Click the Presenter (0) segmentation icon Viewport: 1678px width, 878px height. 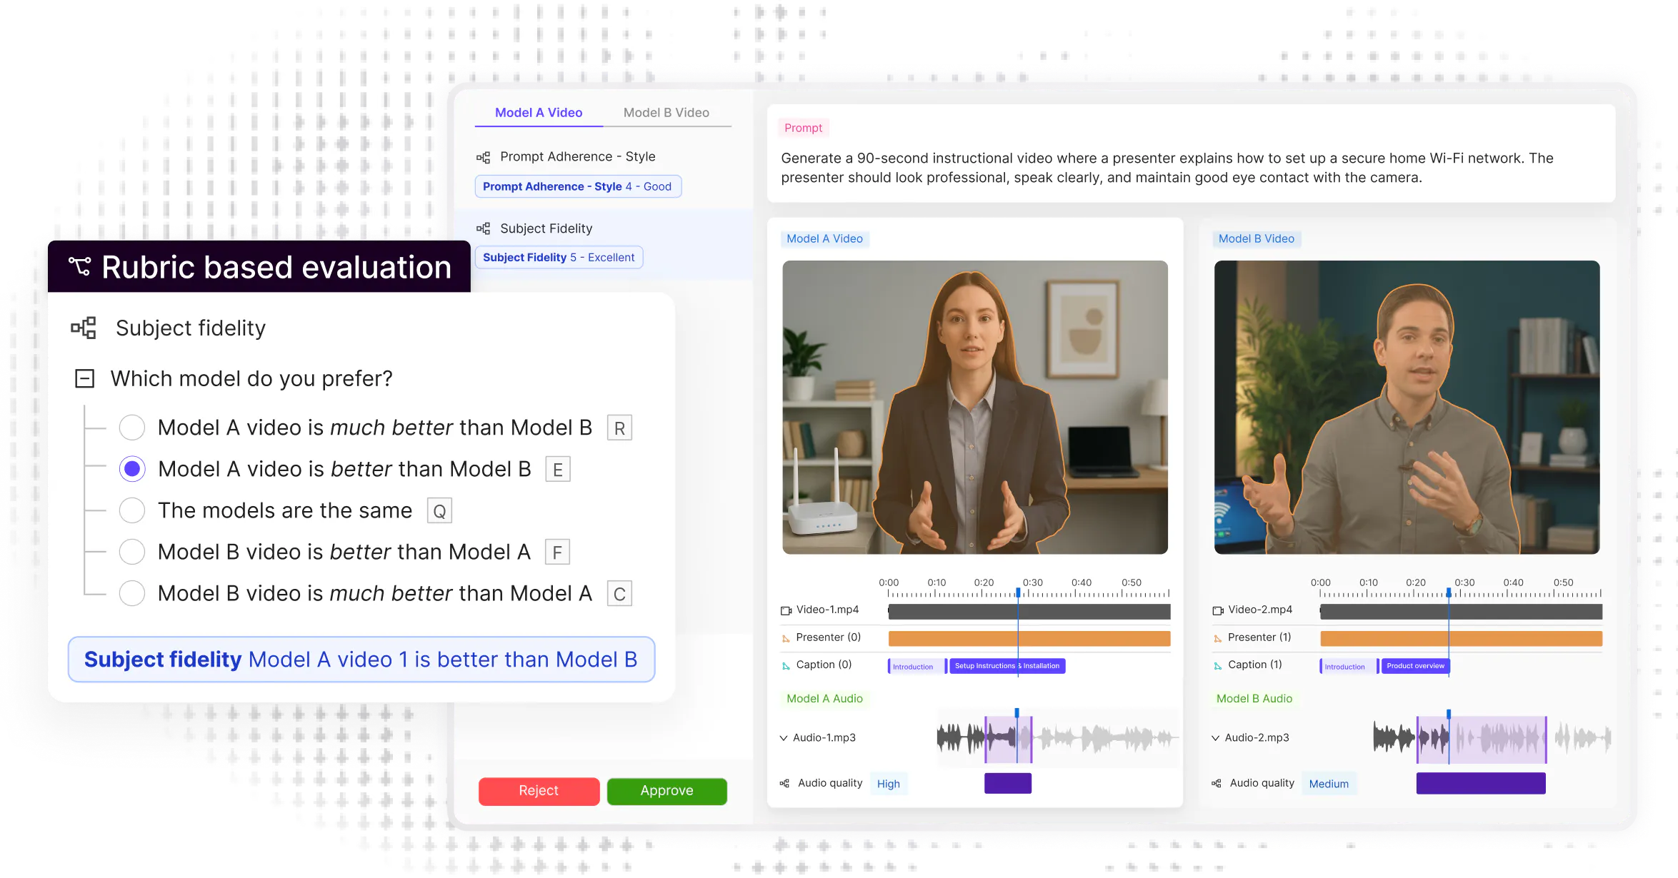[786, 638]
